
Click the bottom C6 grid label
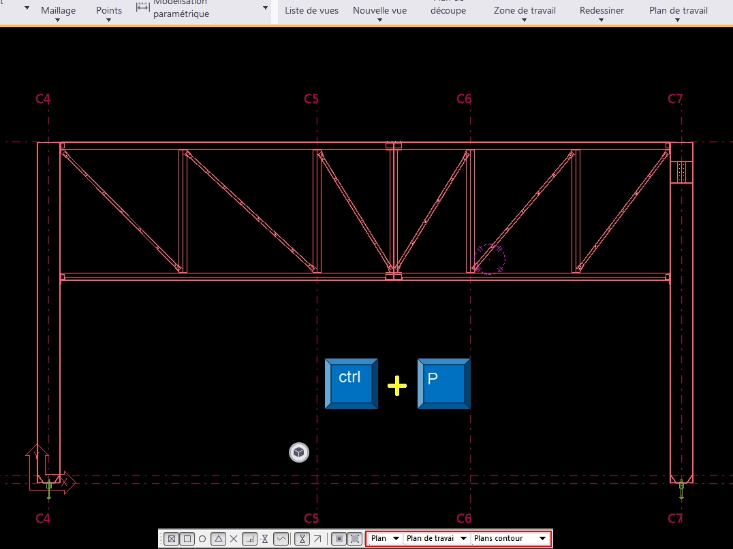464,518
